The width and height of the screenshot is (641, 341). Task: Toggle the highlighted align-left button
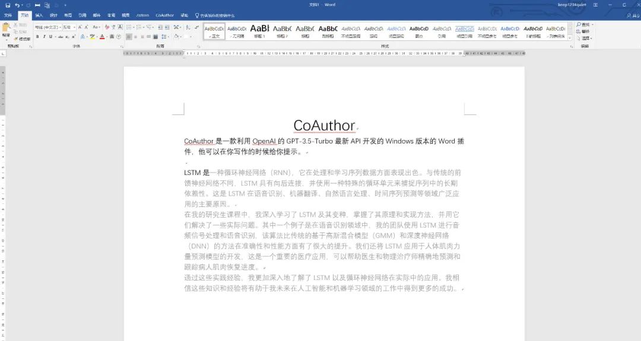pos(129,37)
